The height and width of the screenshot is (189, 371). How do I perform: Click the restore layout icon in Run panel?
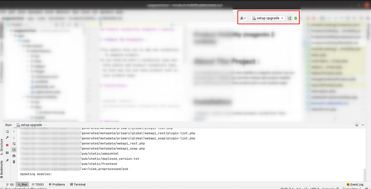tap(7, 153)
